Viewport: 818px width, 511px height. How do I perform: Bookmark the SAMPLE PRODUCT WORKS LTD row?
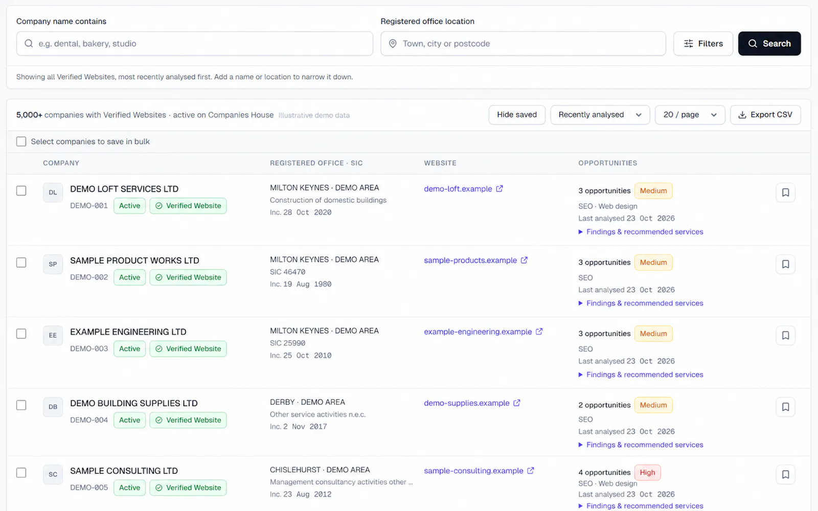click(x=785, y=264)
